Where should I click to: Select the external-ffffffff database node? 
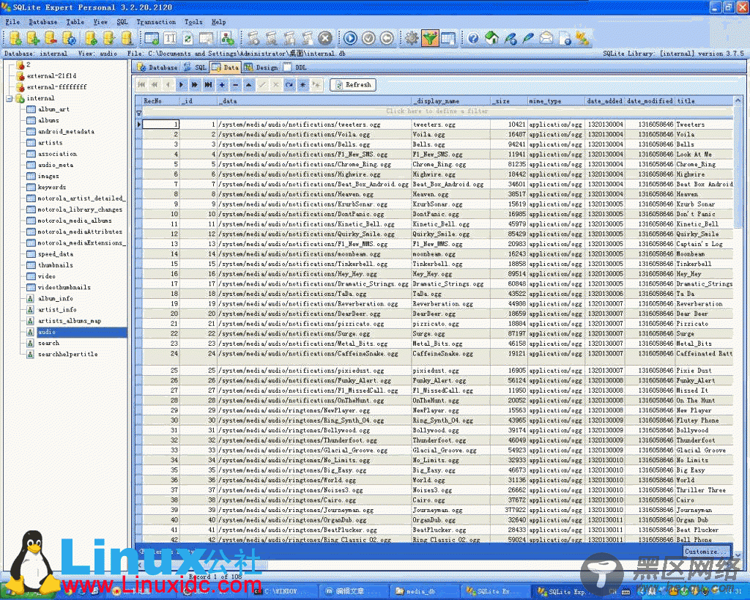click(x=56, y=87)
